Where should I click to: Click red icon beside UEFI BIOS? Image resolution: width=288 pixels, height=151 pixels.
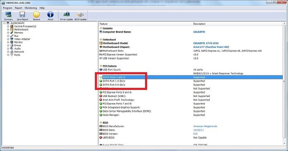[x=101, y=138]
